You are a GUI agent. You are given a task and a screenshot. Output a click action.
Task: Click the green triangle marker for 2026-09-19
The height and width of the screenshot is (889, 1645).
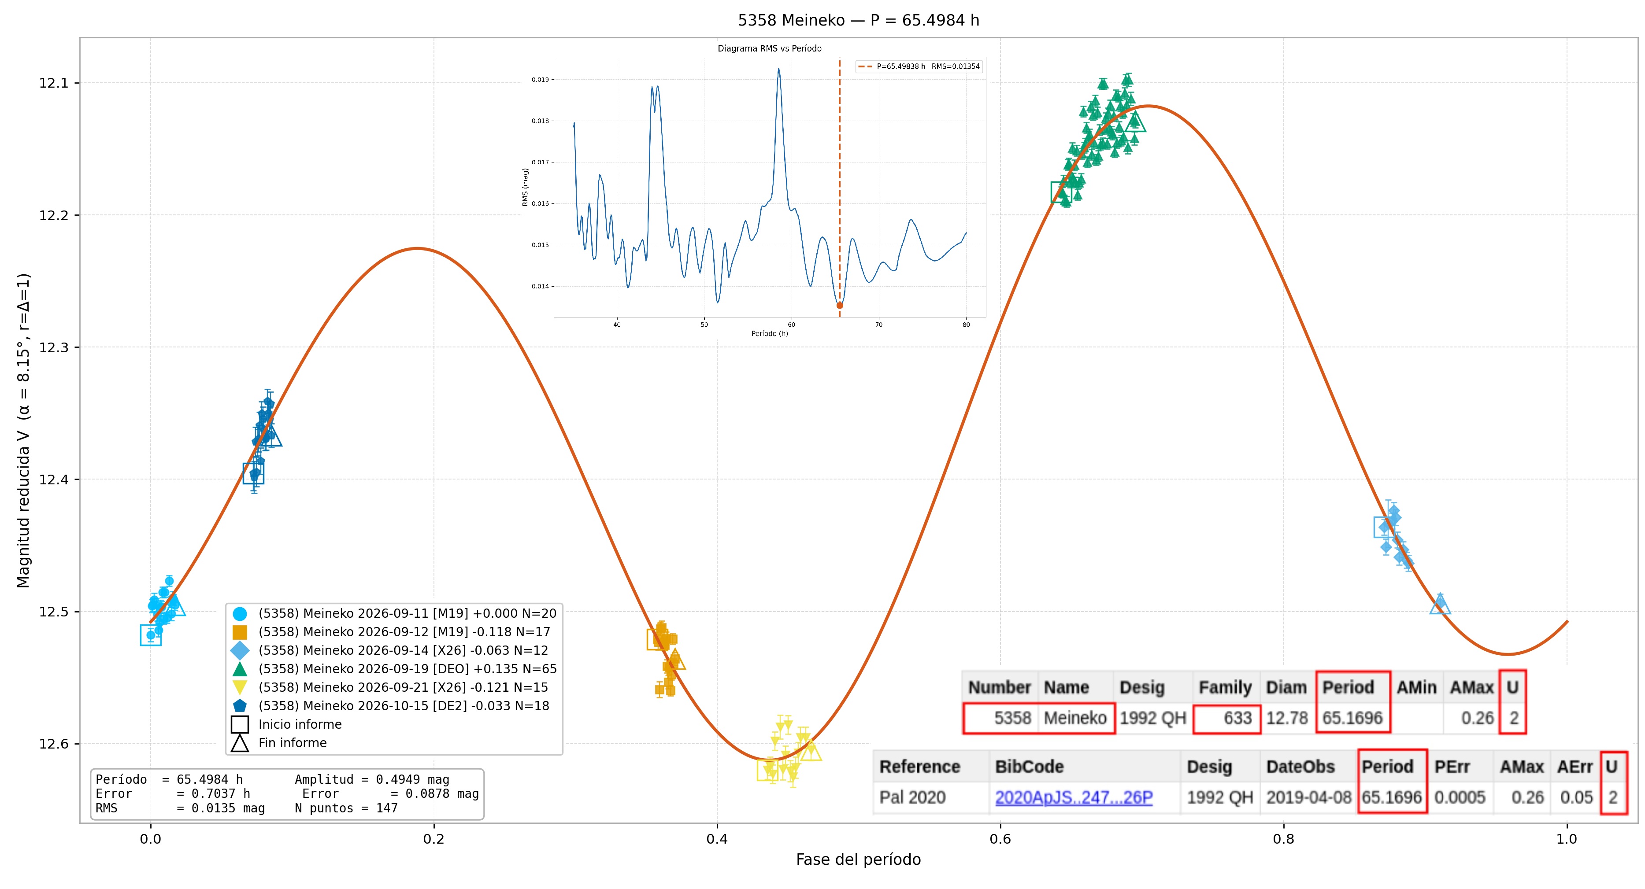coord(240,669)
